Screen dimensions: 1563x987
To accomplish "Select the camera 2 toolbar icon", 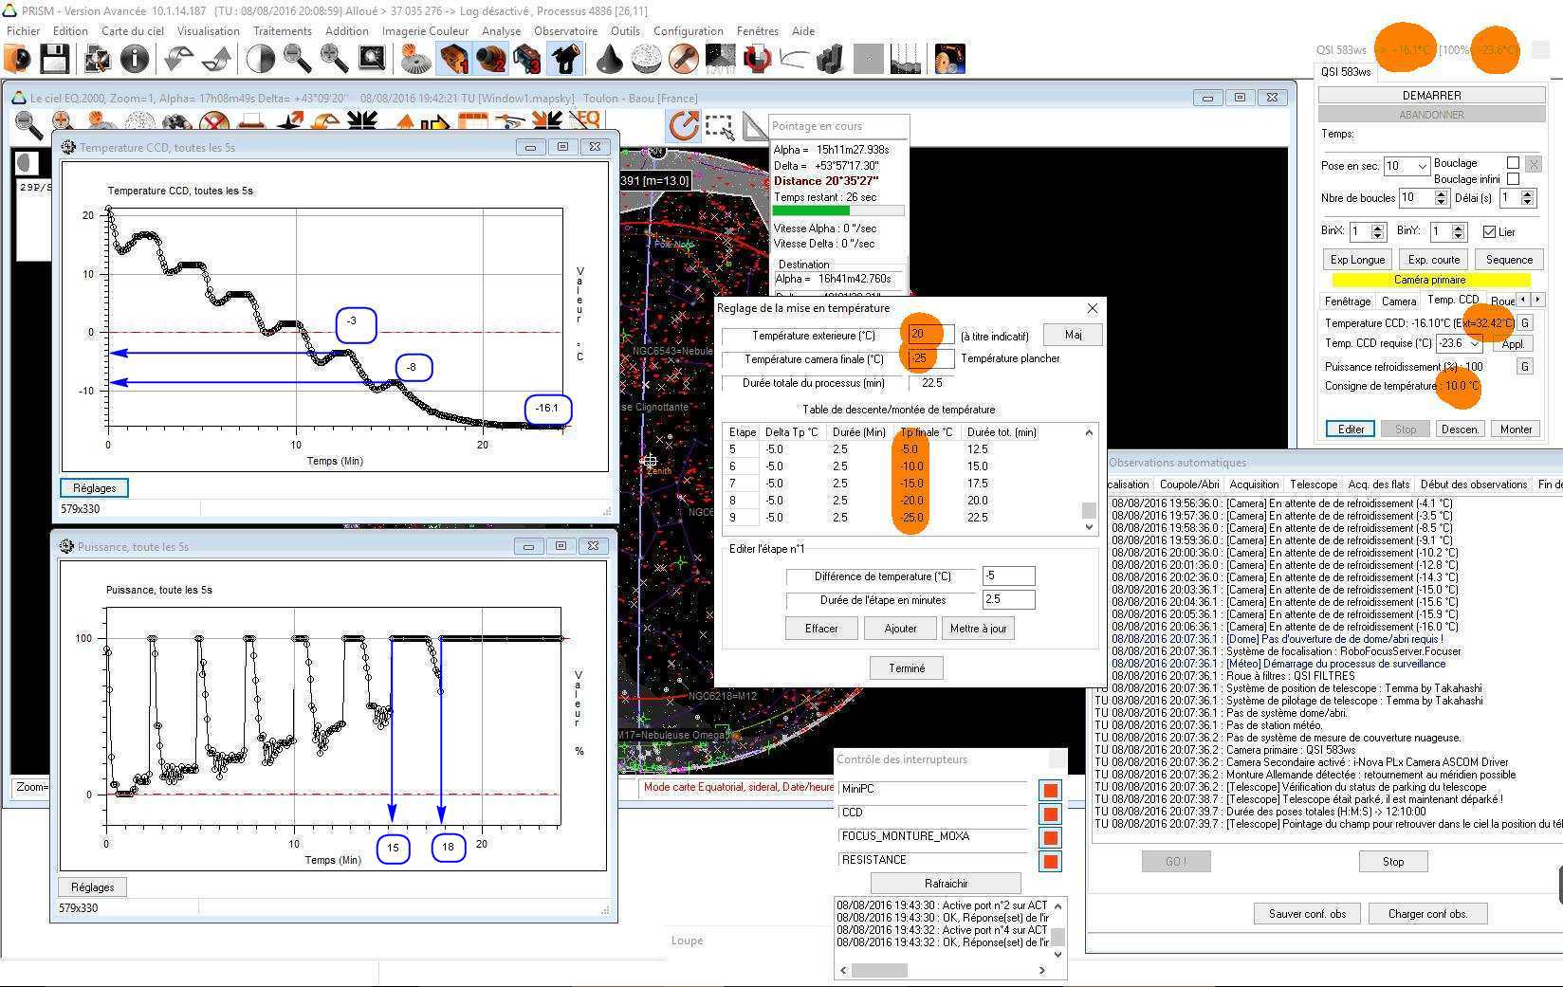I will [491, 59].
